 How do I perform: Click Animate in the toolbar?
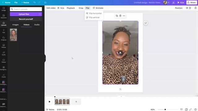[x=98, y=8]
